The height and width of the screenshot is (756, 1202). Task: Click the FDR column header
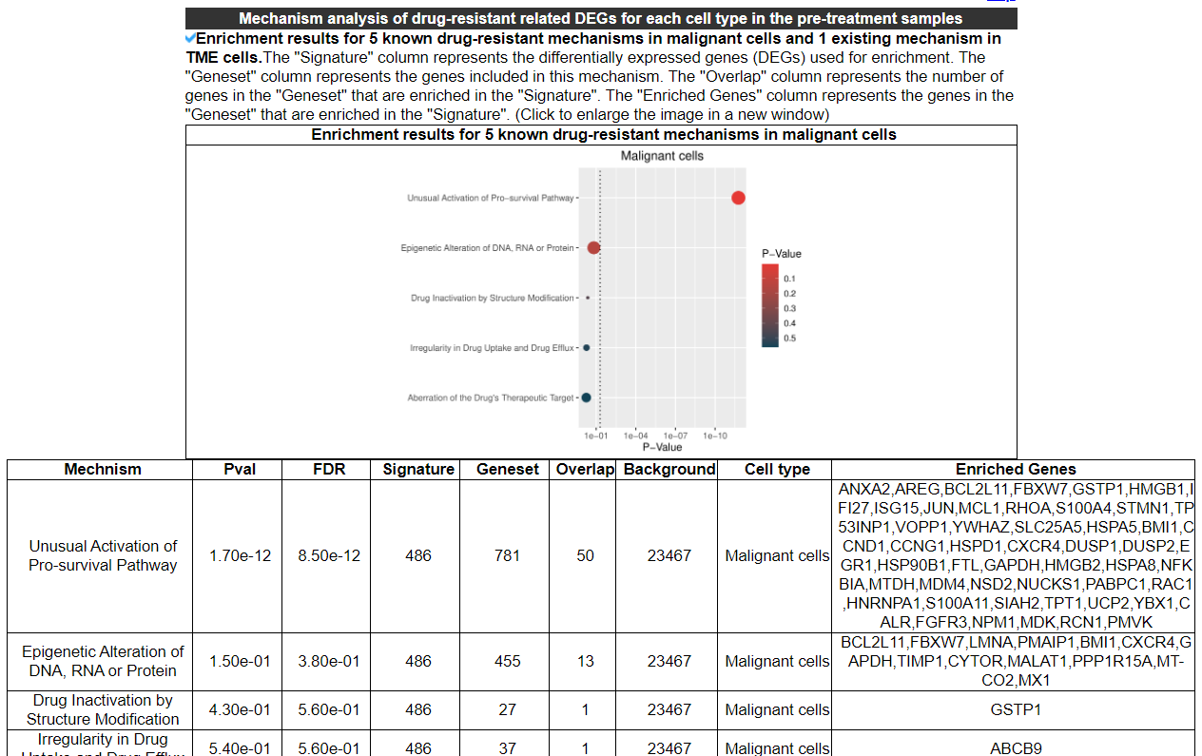coord(329,469)
